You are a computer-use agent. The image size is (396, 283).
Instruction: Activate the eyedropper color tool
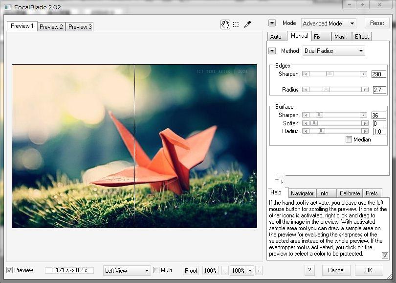[x=247, y=24]
